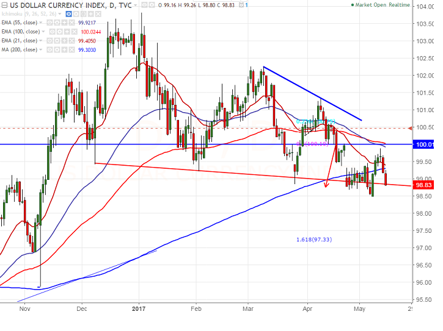Remove the EMA (100, close) indicator
Screen dimensions: 443x331
75,32
